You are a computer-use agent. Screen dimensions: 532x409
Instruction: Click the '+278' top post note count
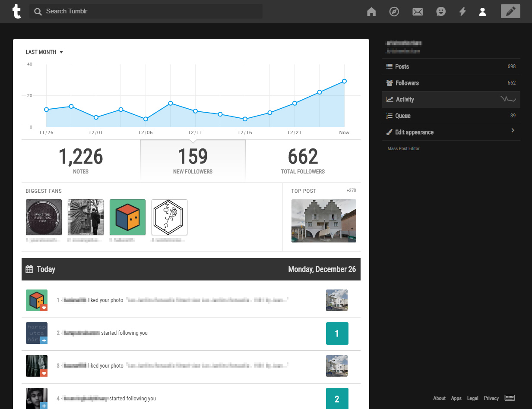pyautogui.click(x=351, y=190)
